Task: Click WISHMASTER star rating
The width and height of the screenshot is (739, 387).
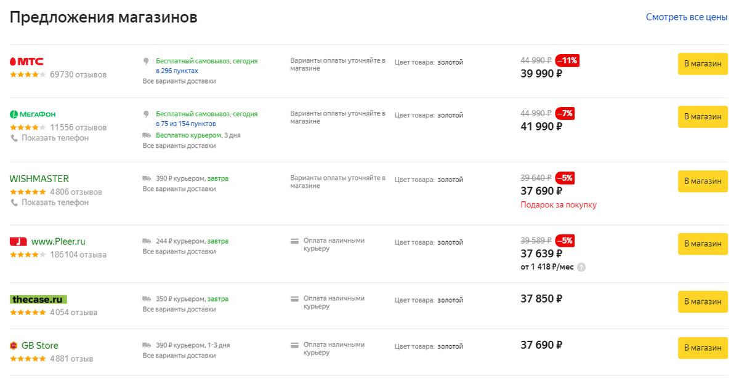Action: coord(28,192)
